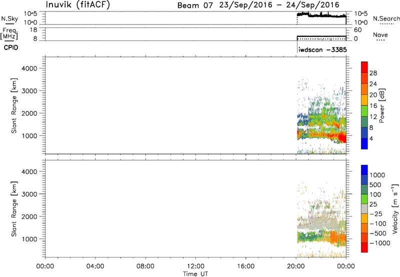Click the sky noise trace in the top panel
Image resolution: width=400 pixels, height=277 pixels.
321,15
